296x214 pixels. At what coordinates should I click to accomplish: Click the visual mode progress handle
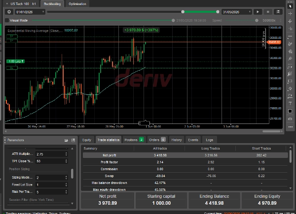click(x=173, y=20)
